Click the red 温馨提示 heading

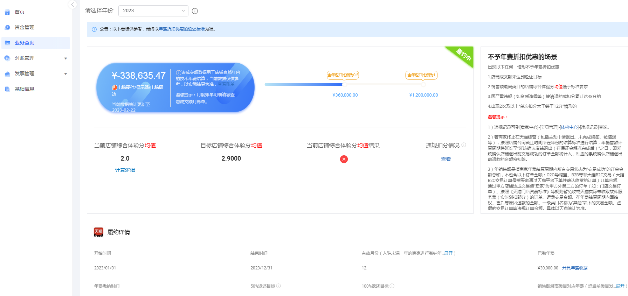point(498,117)
